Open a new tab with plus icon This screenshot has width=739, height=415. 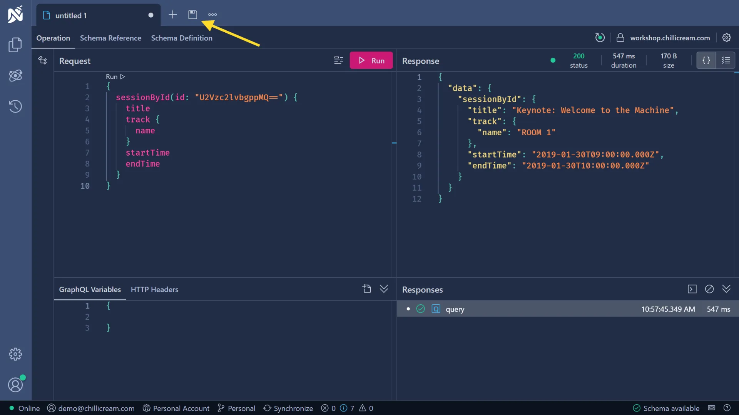click(173, 15)
